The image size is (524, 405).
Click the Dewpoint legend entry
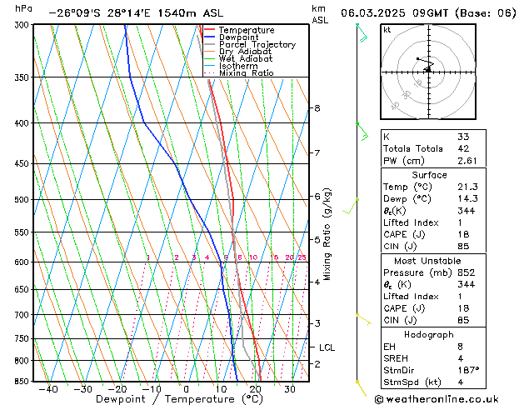click(x=238, y=37)
